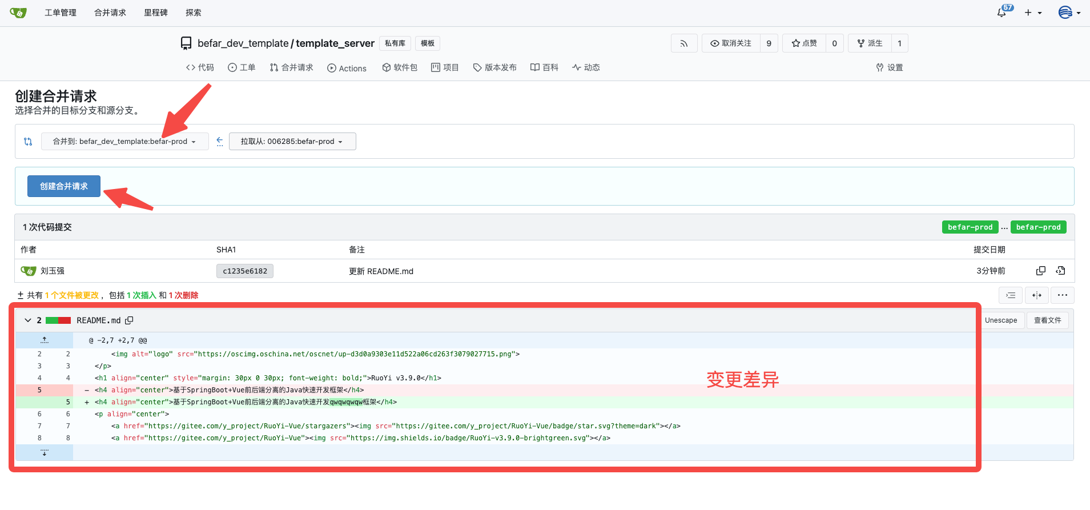Copy the commit SHA icon
This screenshot has height=510, width=1090.
[x=1041, y=271]
